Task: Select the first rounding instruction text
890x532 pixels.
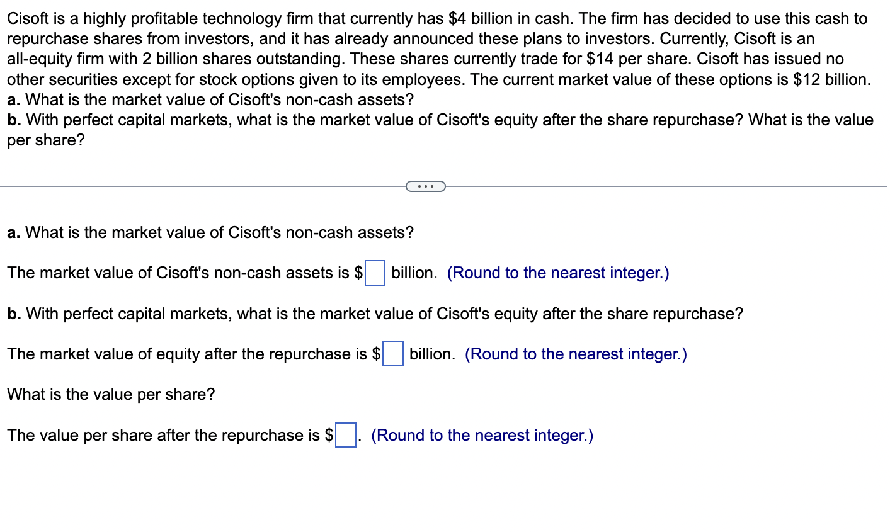Action: (558, 273)
